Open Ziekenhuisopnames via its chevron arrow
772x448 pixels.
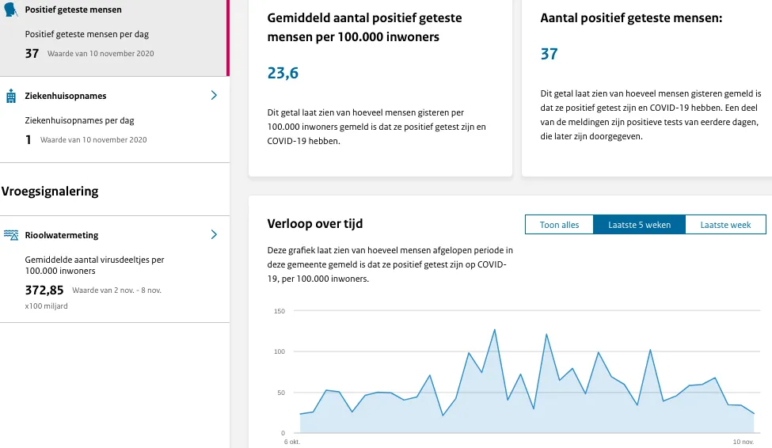[x=214, y=96]
